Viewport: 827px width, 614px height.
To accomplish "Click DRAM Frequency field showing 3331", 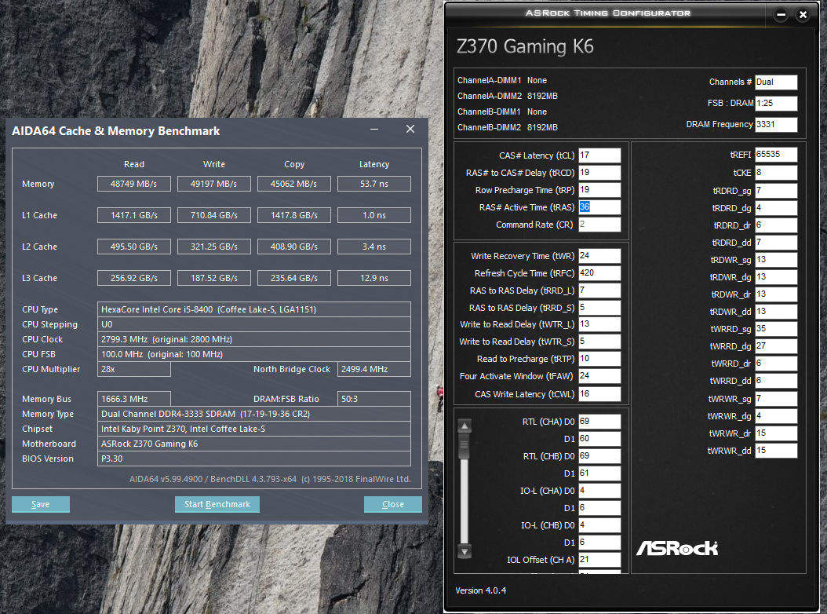I will click(x=776, y=125).
